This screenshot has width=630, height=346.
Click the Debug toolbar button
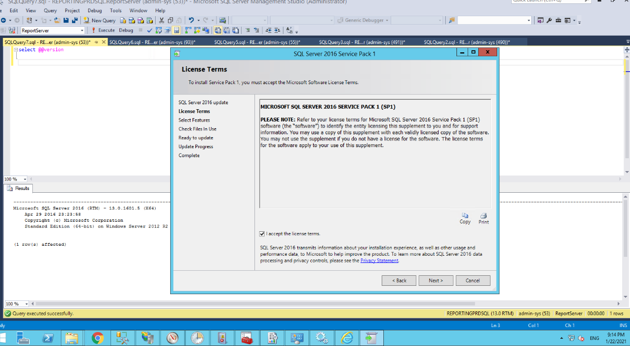tap(126, 30)
